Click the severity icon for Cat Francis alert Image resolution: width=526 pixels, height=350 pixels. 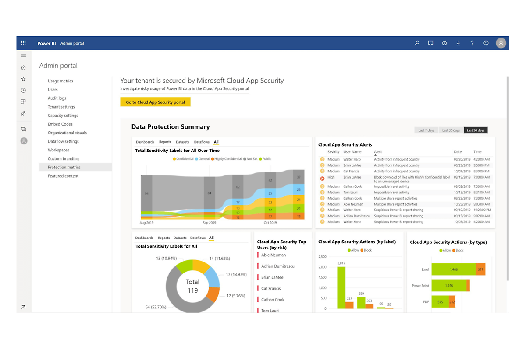coord(322,171)
